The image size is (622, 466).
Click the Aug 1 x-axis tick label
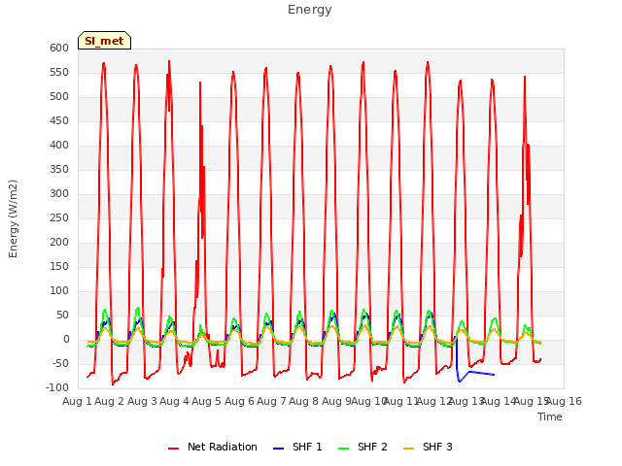point(78,401)
